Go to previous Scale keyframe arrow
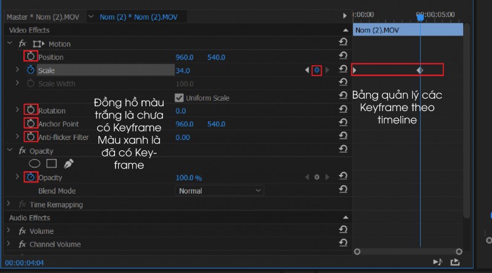 click(307, 70)
